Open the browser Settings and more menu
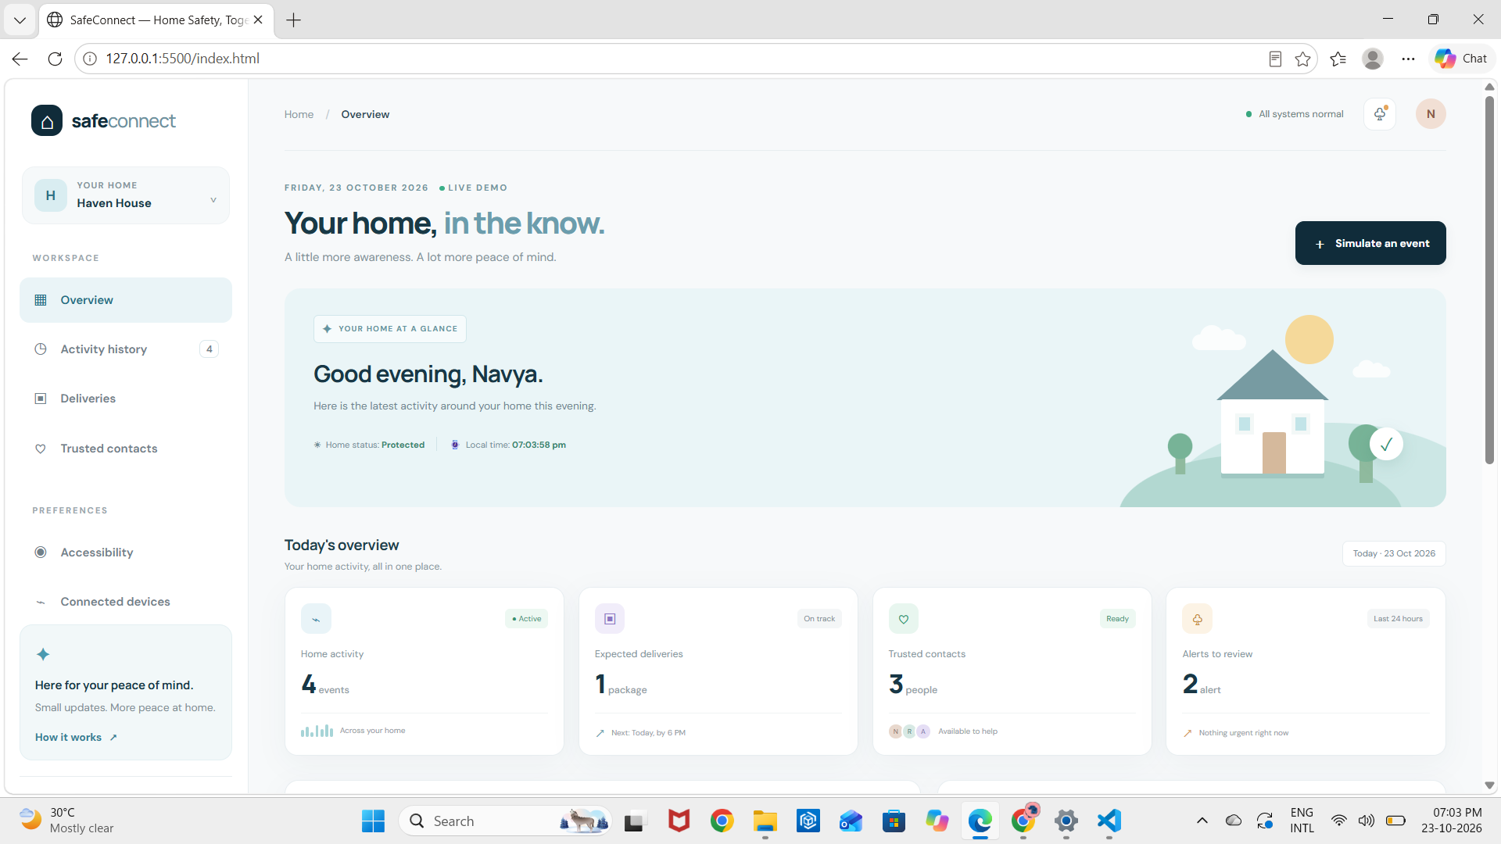Image resolution: width=1501 pixels, height=844 pixels. (1408, 59)
